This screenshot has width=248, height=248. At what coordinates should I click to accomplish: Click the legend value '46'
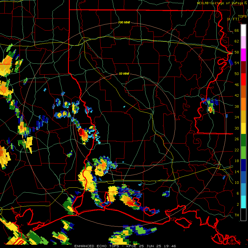(x=237, y=85)
